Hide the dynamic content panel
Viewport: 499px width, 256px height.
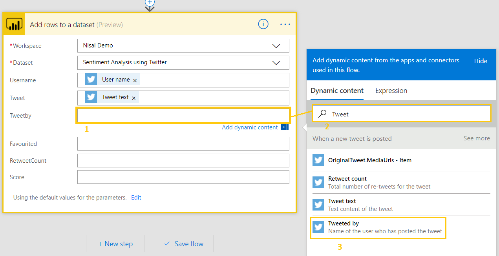coord(481,61)
